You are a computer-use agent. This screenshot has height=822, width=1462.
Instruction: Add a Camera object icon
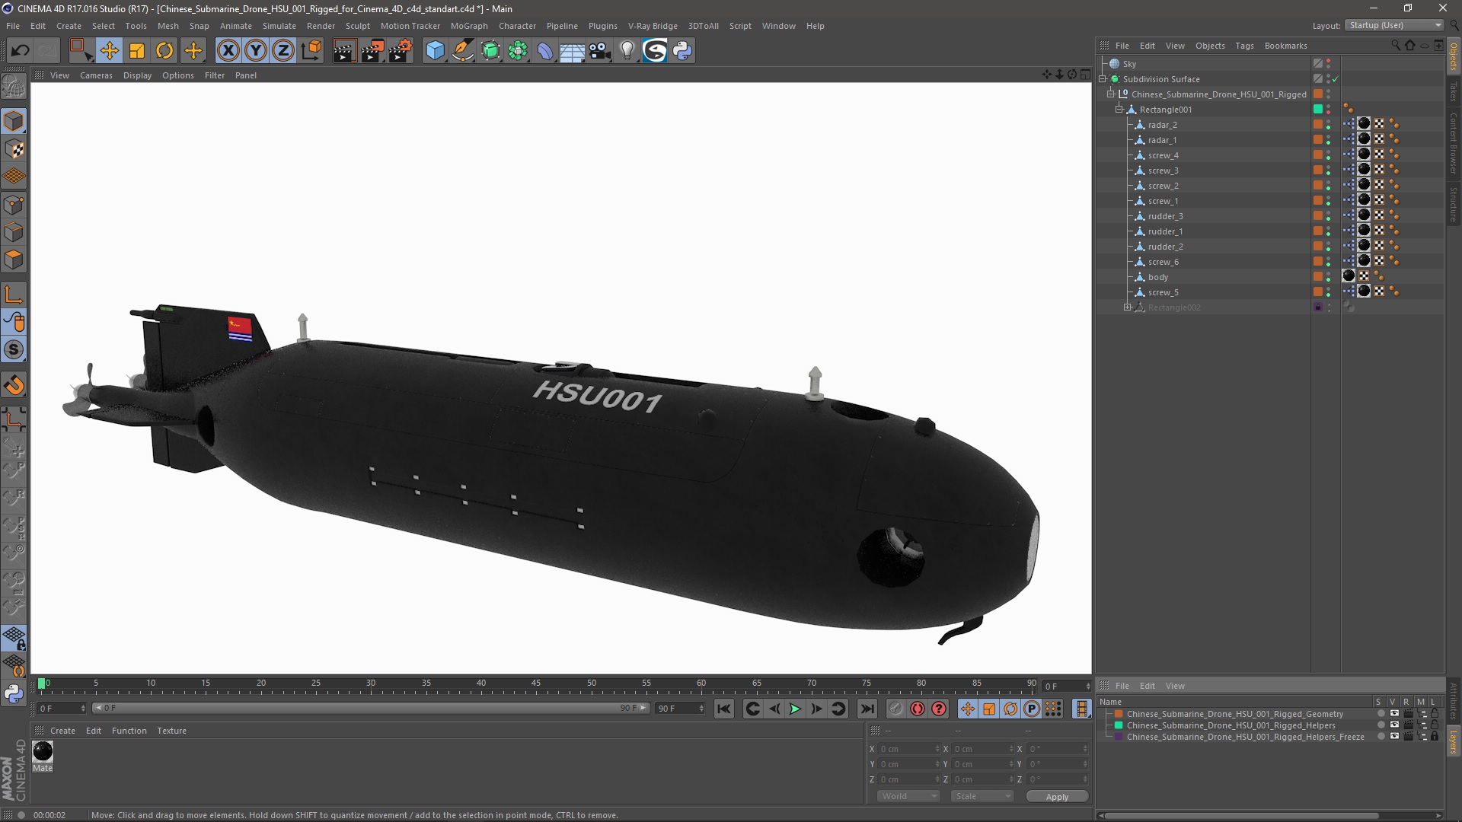(x=600, y=51)
